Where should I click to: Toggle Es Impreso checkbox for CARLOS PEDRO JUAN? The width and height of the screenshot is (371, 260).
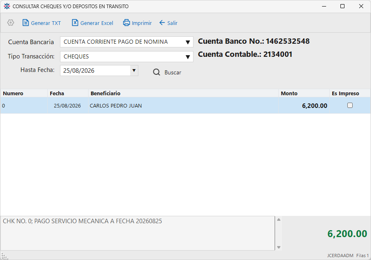tap(350, 105)
